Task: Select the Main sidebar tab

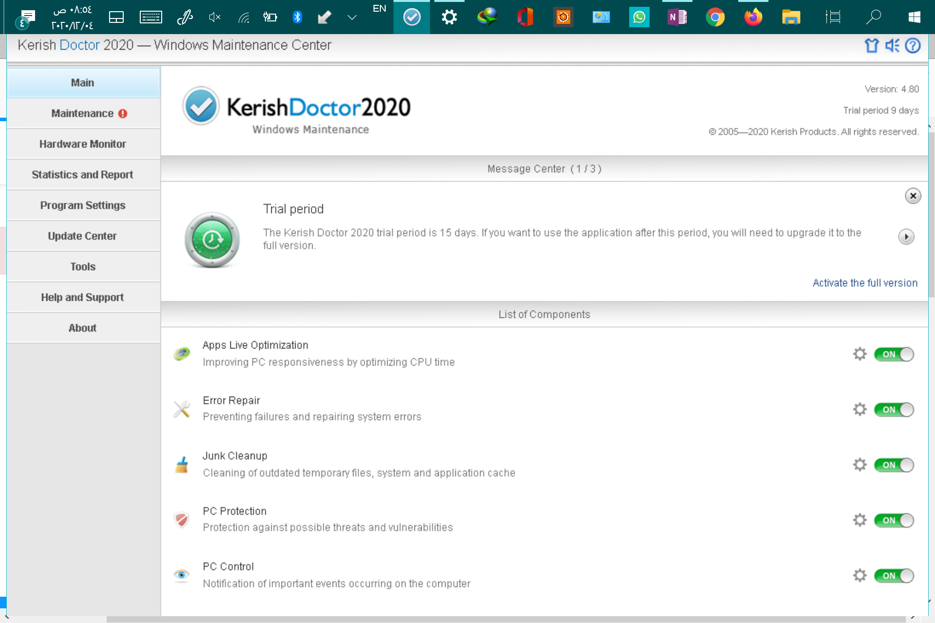Action: point(83,83)
